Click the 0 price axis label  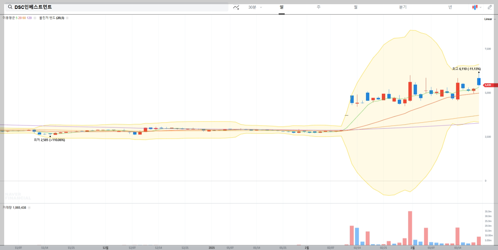pyautogui.click(x=485, y=181)
